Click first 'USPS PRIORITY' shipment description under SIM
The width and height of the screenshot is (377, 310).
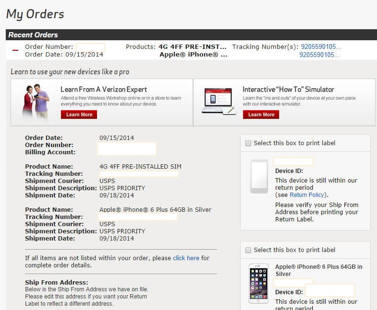point(122,188)
